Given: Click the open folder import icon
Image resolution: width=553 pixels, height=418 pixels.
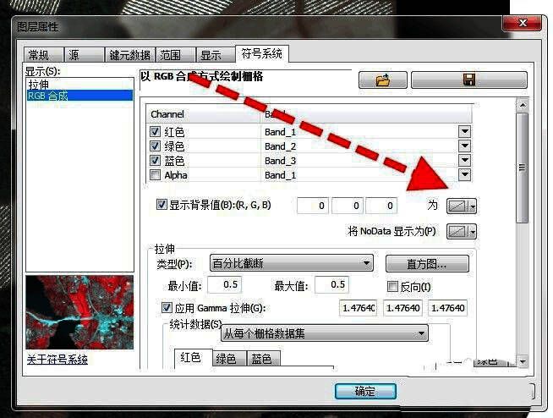Looking at the screenshot, I should click(382, 80).
